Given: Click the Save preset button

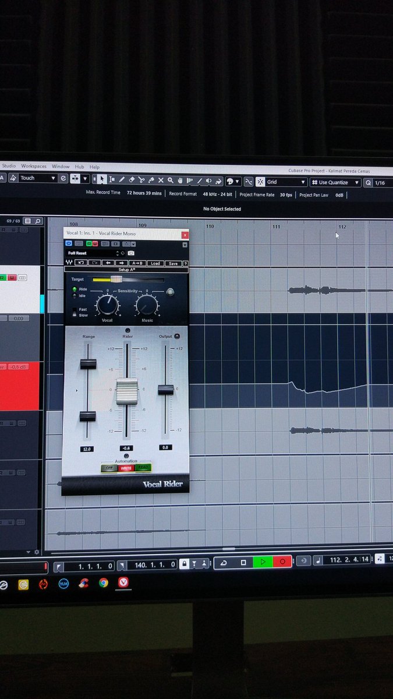Looking at the screenshot, I should coord(173,263).
